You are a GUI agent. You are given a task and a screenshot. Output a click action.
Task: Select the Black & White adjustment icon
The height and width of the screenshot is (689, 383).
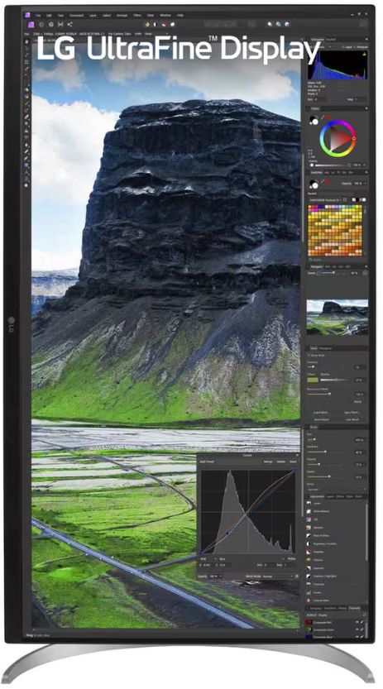309,536
